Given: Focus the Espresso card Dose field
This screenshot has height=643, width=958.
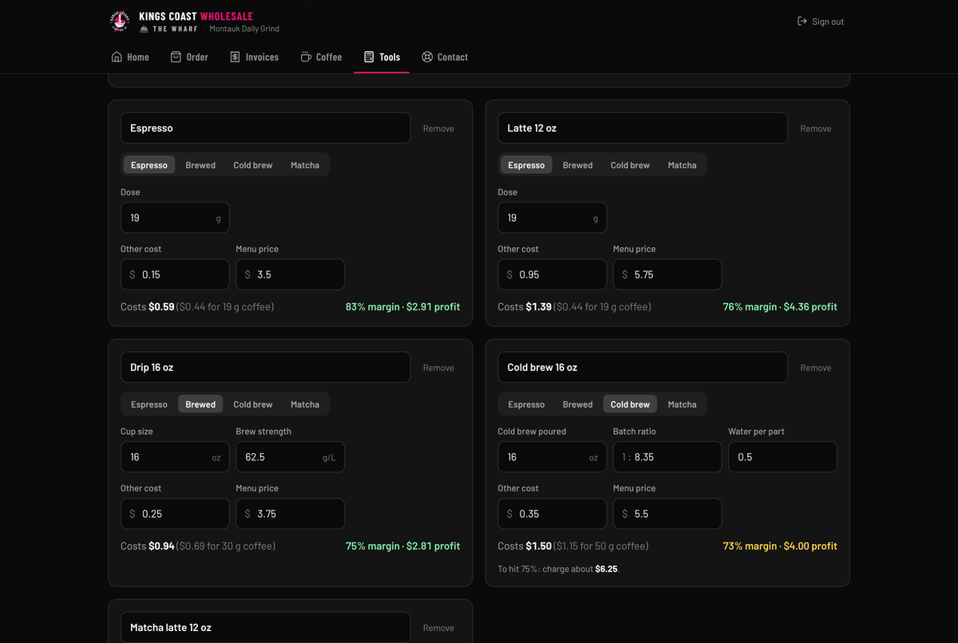Looking at the screenshot, I should [175, 218].
